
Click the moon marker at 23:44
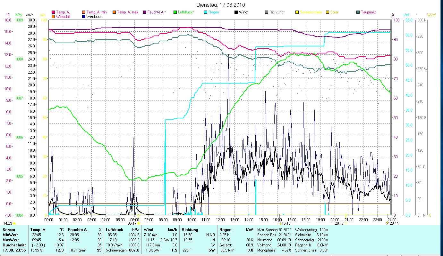[x=388, y=223]
